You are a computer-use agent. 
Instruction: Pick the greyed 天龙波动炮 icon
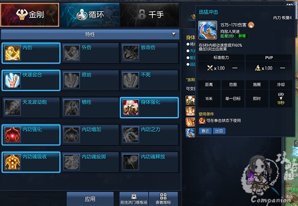pyautogui.click(x=12, y=108)
